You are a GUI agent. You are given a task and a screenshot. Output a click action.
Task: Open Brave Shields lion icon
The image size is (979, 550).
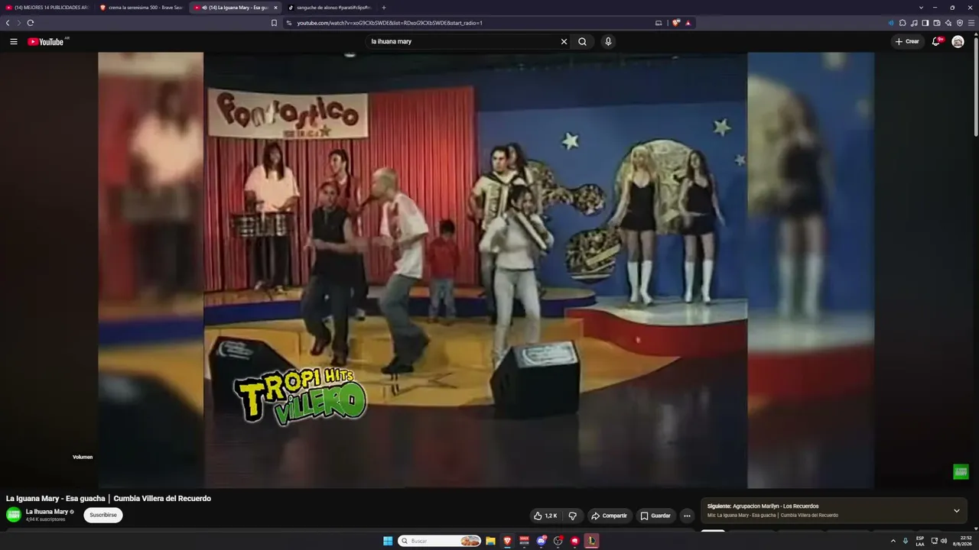pyautogui.click(x=676, y=23)
